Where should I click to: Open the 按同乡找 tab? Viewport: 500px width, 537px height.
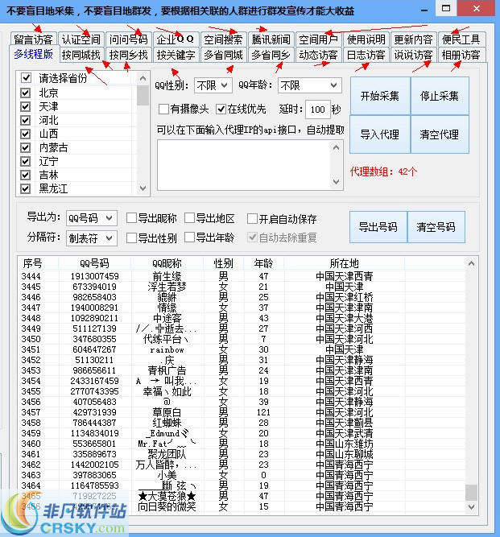pyautogui.click(x=128, y=55)
